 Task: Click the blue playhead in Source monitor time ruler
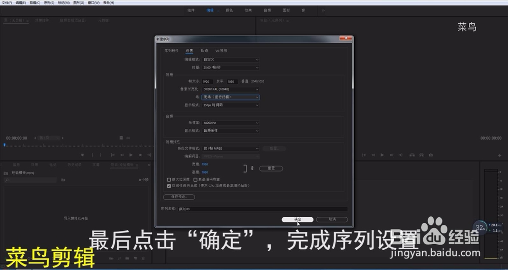pos(5,145)
